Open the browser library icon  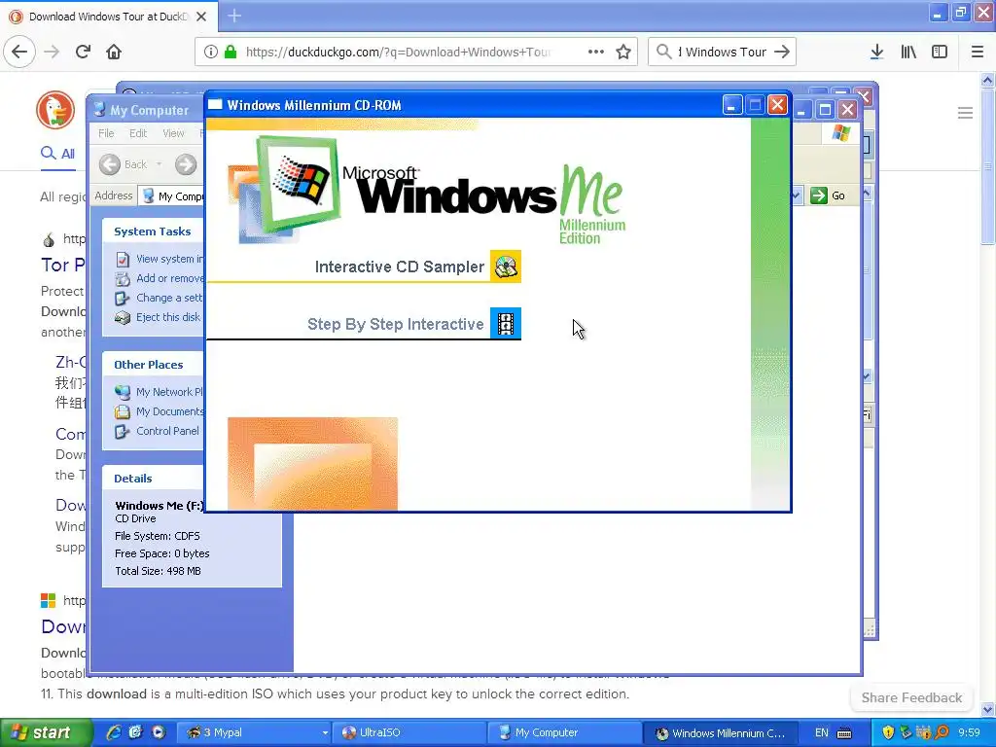point(908,52)
